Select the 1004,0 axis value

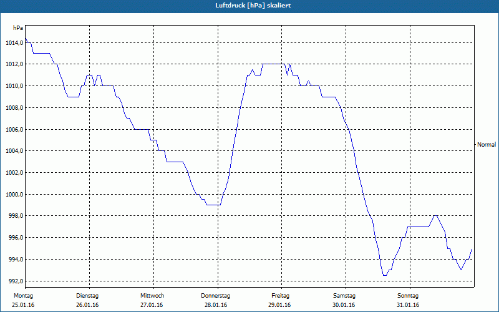coord(14,151)
